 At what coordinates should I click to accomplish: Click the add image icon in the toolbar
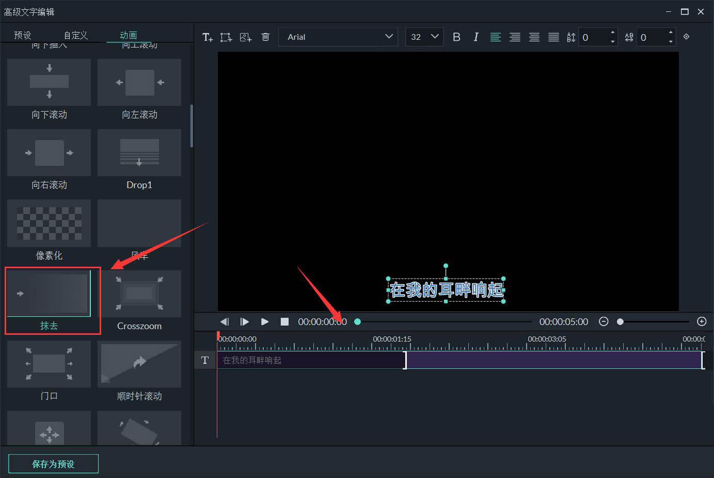pyautogui.click(x=246, y=37)
